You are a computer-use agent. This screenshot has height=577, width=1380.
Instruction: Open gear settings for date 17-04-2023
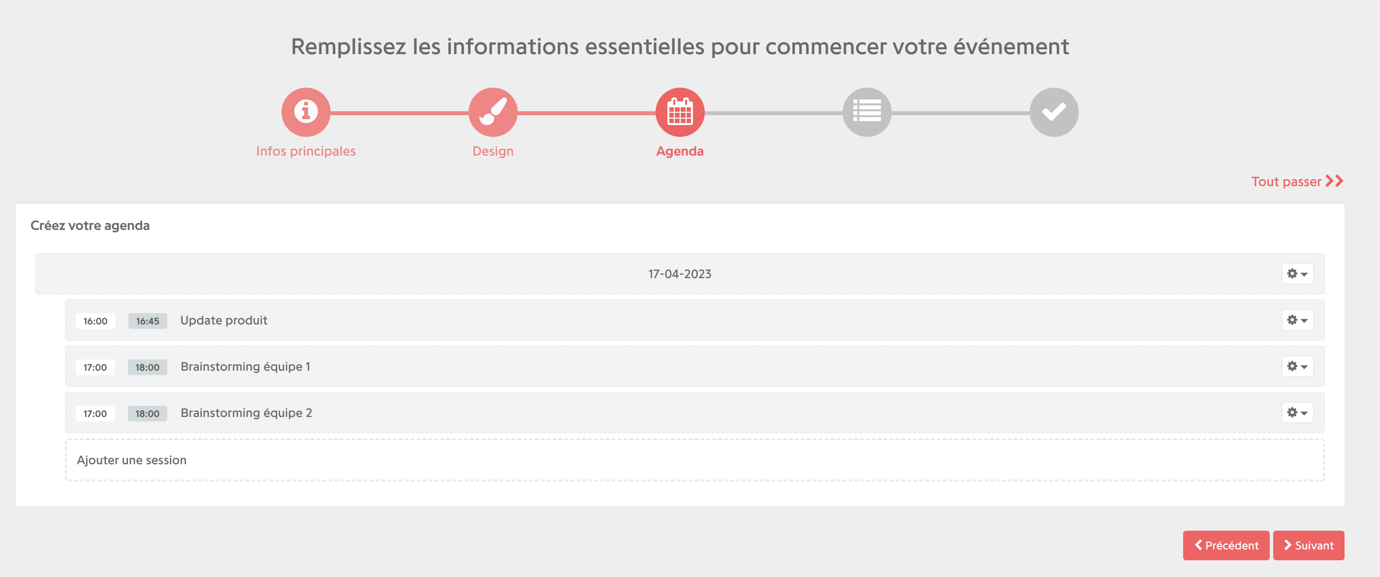tap(1297, 274)
